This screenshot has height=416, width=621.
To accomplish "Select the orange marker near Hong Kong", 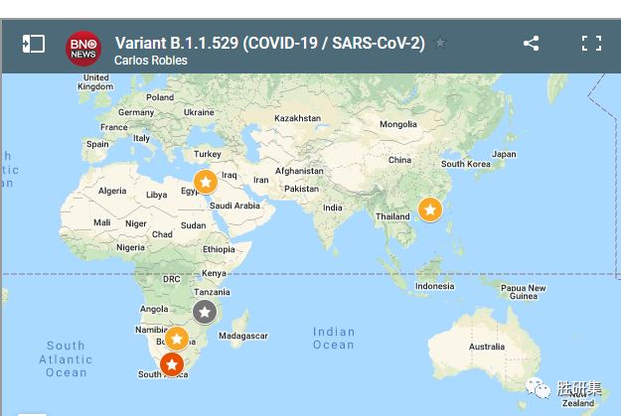I will 430,209.
